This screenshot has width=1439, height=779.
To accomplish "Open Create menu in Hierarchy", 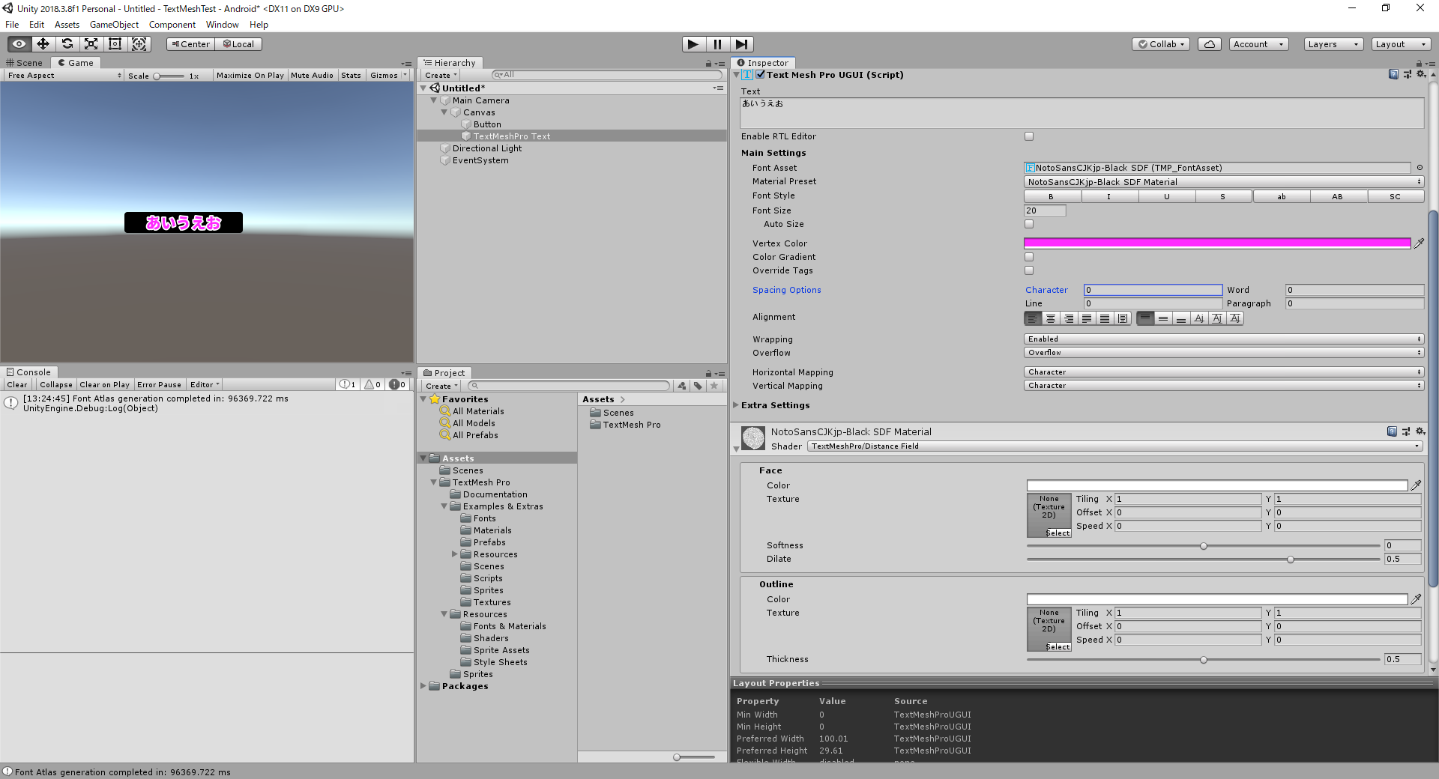I will pyautogui.click(x=441, y=75).
